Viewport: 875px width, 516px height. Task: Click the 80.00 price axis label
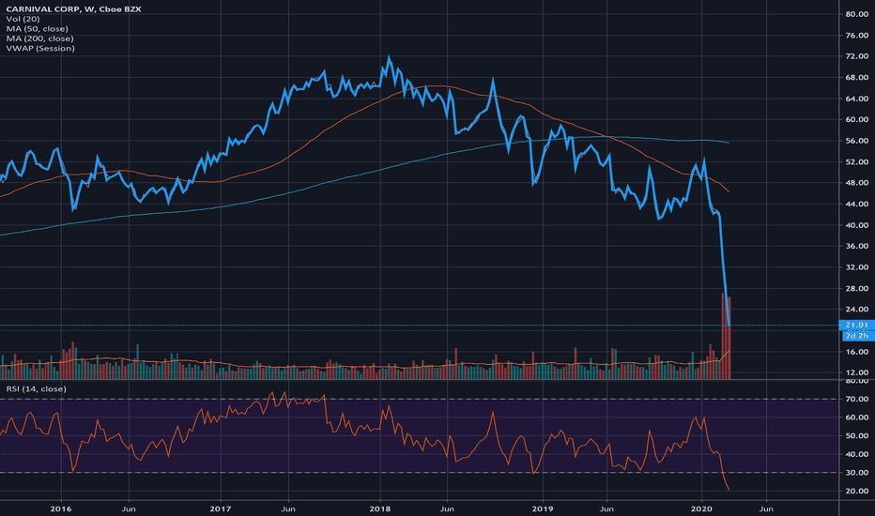(856, 14)
